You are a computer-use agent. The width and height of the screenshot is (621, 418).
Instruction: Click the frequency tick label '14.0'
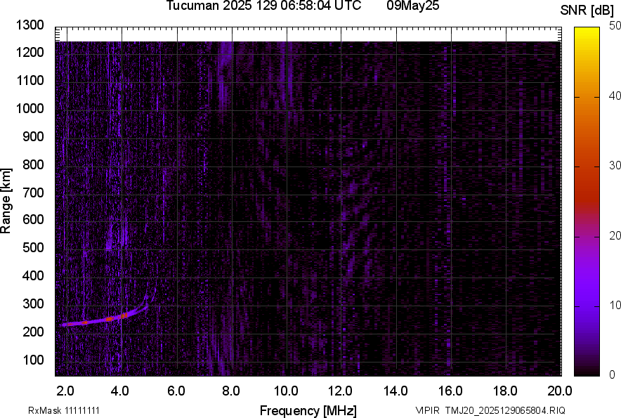[x=396, y=391]
